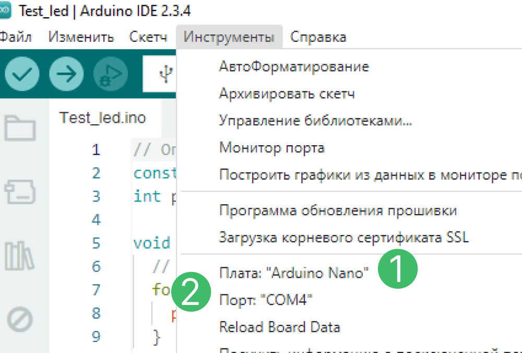Open the Изменить menu

click(x=81, y=37)
